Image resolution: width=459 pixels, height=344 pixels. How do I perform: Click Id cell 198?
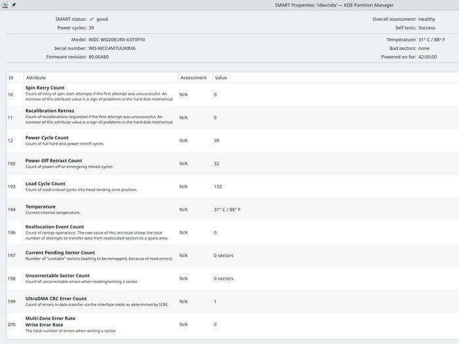click(x=11, y=278)
